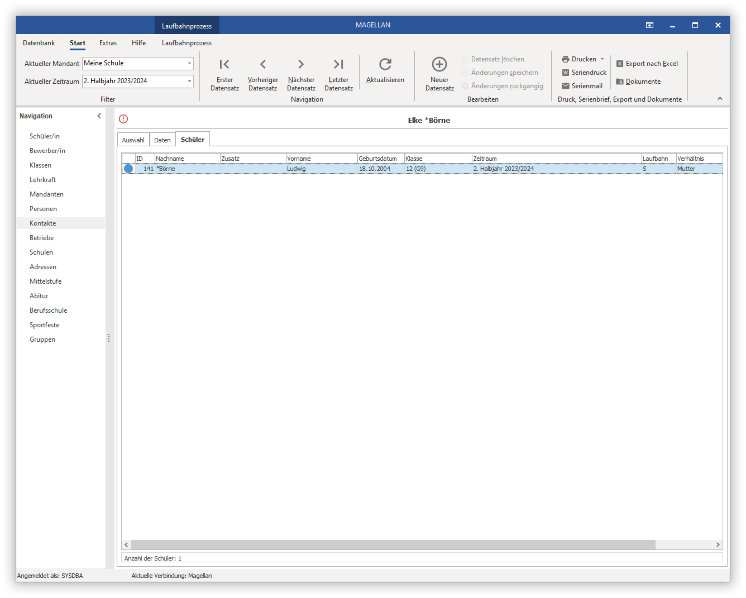
Task: Expand the Aktueller Zeitraum dropdown
Action: click(189, 81)
